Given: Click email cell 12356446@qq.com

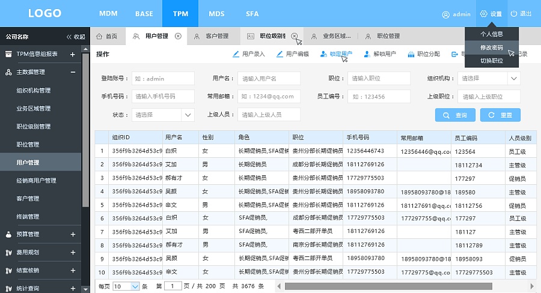Looking at the screenshot, I should click(x=424, y=151).
